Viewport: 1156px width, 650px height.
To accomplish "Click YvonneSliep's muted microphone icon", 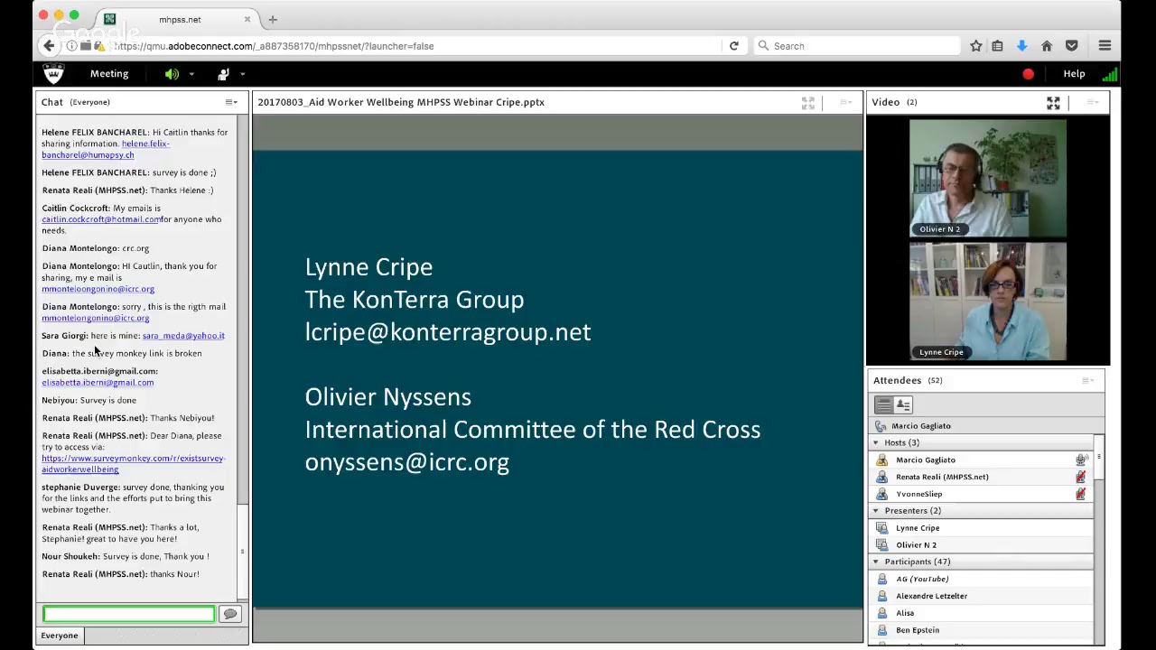I will click(x=1081, y=494).
